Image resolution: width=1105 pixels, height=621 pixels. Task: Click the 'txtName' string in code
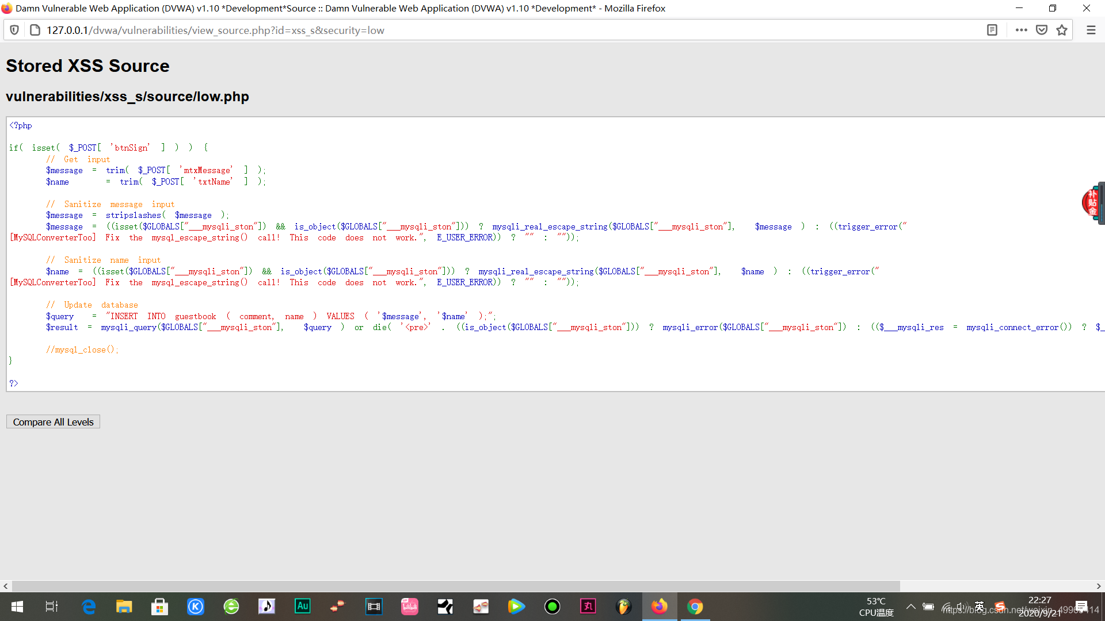[x=213, y=182]
